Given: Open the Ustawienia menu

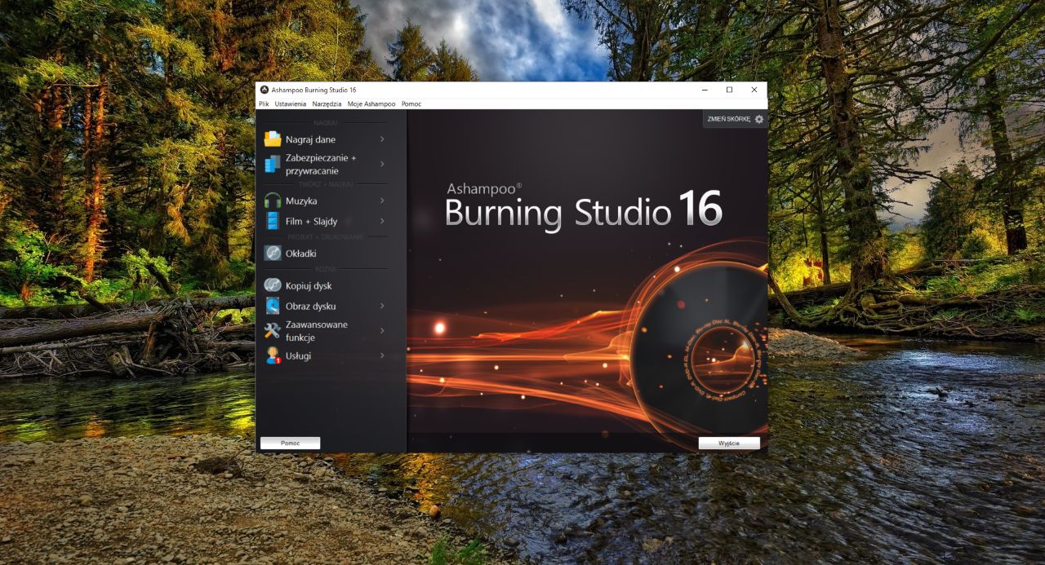Looking at the screenshot, I should pyautogui.click(x=291, y=104).
